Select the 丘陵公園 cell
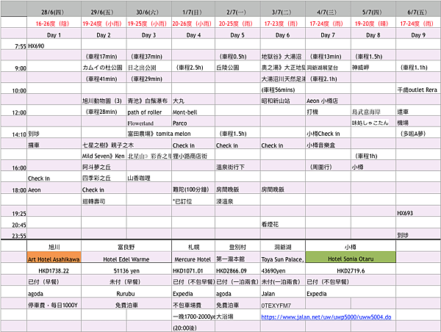Viewport: 441px width, 332px height. 237,68
